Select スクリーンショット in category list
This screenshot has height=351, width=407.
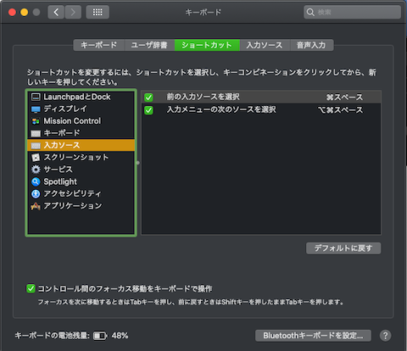(x=81, y=158)
